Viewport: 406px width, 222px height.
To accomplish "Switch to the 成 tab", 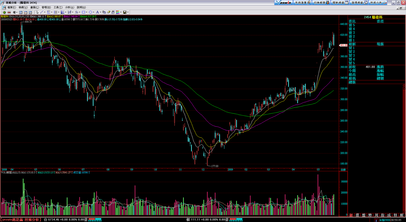I will click(x=389, y=215).
